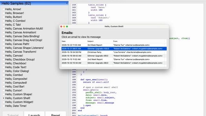Click code line 192 email_shell(
206x116 pixels.
pos(91,90)
